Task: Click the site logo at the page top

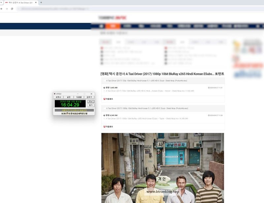Action: coord(112,18)
